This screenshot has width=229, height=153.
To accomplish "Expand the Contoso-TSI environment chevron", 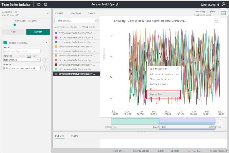I will pos(48,13).
